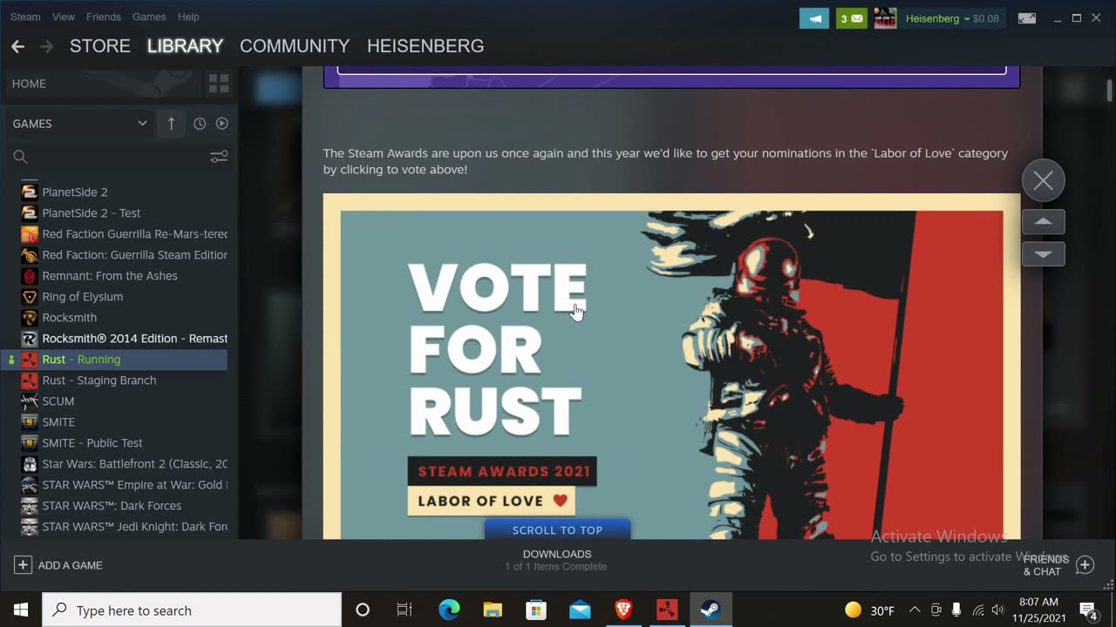Viewport: 1116px width, 627px height.
Task: Open the inbox with 3 notifications
Action: [x=852, y=18]
